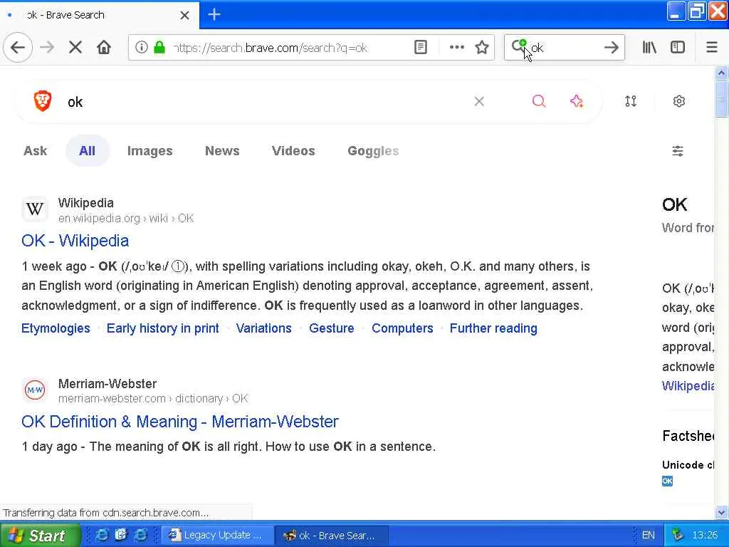Open the Computers section link
The image size is (729, 547).
(x=402, y=328)
